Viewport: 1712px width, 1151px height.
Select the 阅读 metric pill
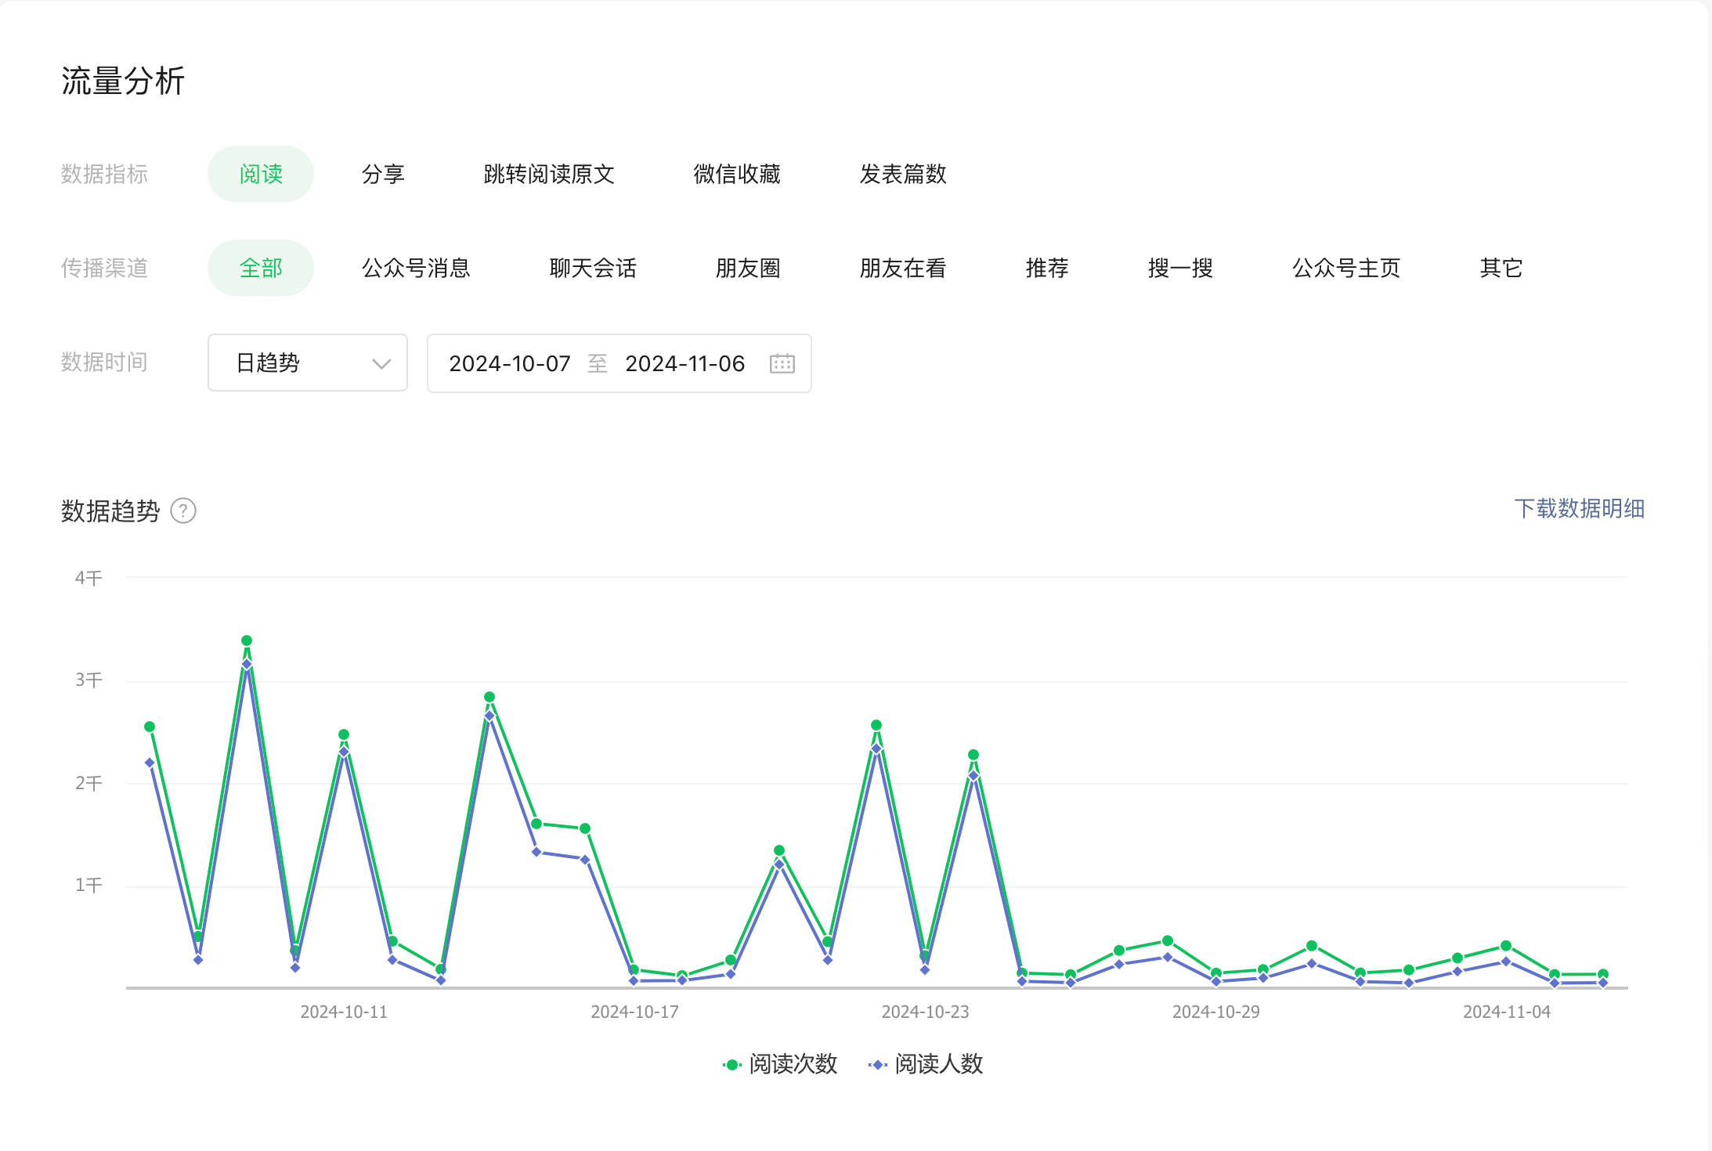261,174
